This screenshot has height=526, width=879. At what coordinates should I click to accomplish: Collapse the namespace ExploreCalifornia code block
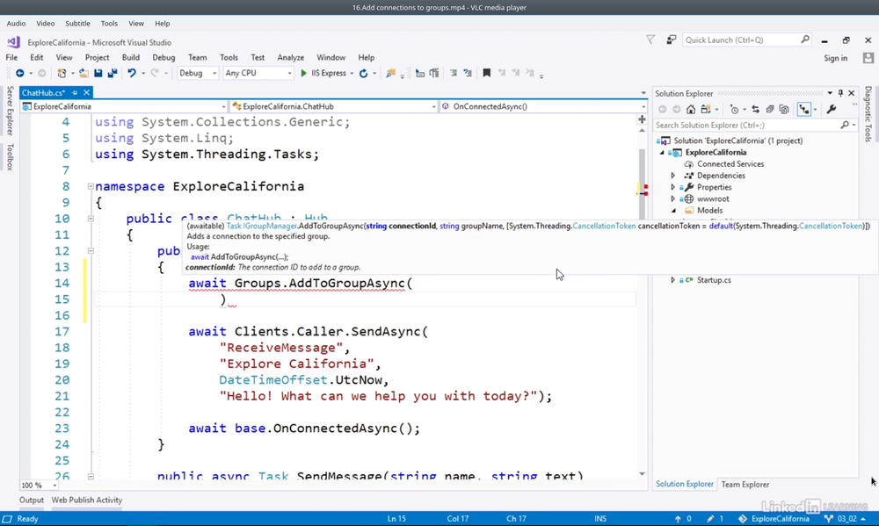(91, 186)
